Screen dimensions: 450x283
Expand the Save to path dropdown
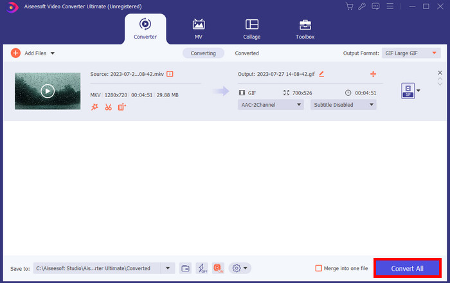coord(168,268)
